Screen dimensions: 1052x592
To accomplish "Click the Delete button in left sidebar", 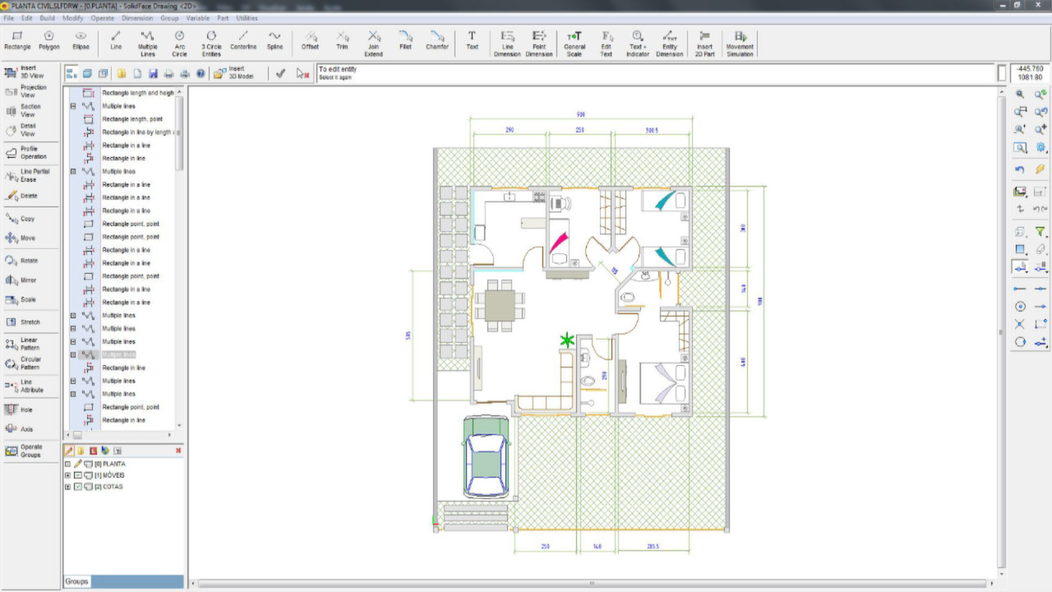I will click(30, 196).
